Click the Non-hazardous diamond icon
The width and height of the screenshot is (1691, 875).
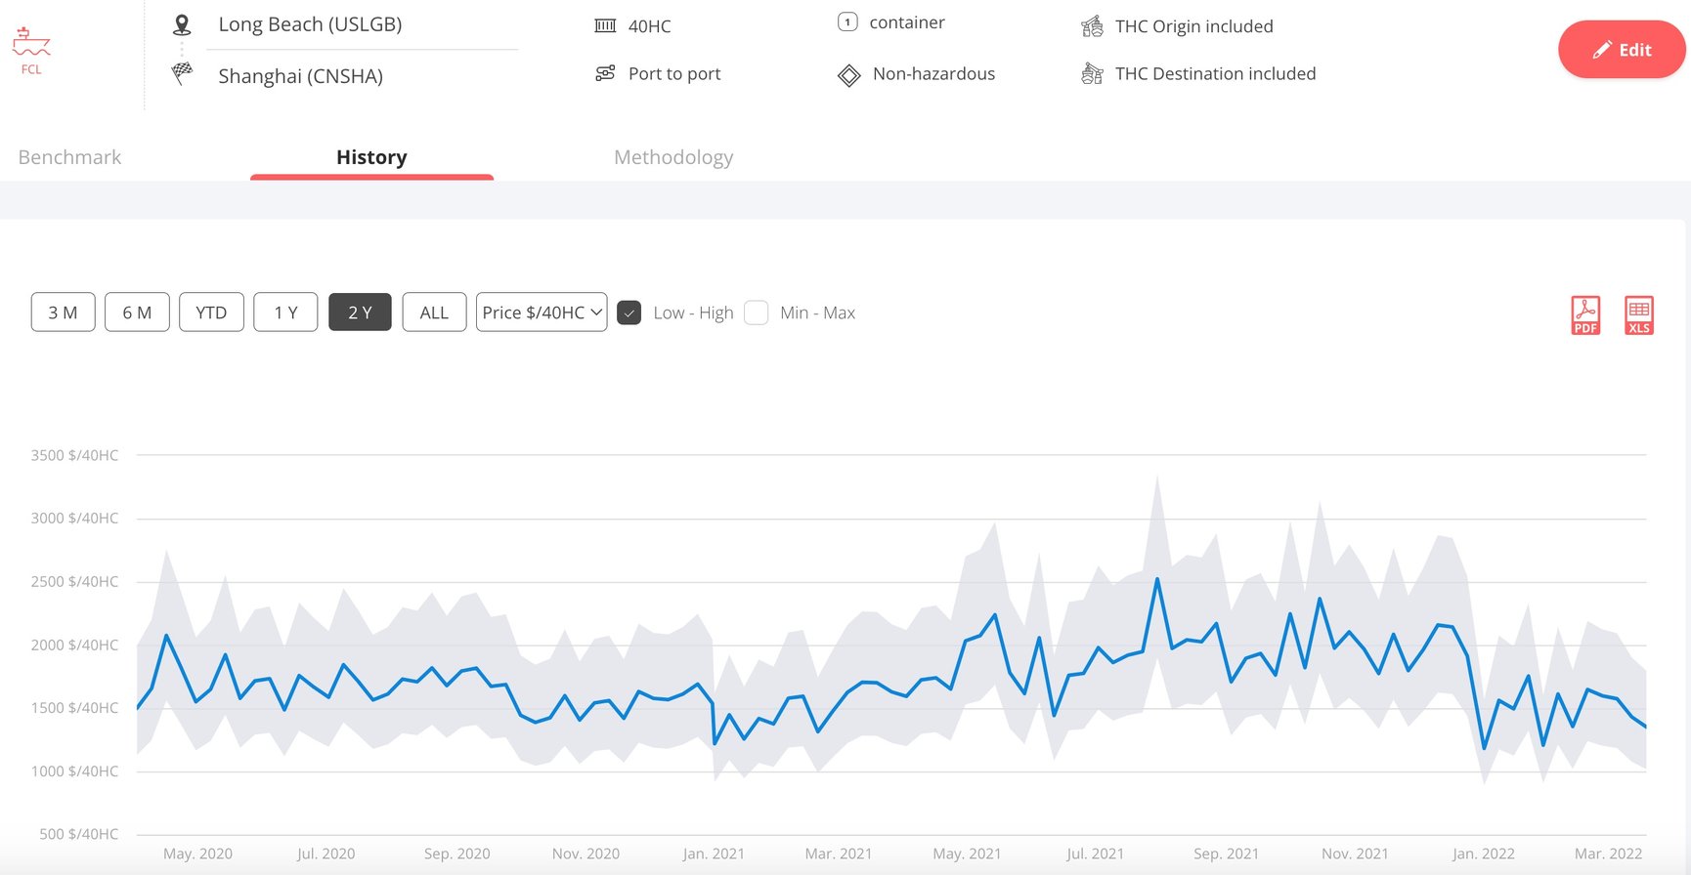click(848, 75)
